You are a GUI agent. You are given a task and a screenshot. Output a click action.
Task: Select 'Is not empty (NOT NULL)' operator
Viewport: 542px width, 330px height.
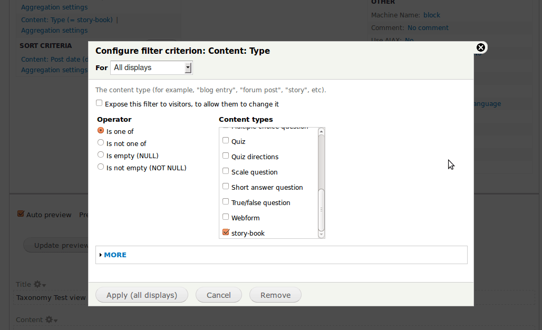point(101,167)
